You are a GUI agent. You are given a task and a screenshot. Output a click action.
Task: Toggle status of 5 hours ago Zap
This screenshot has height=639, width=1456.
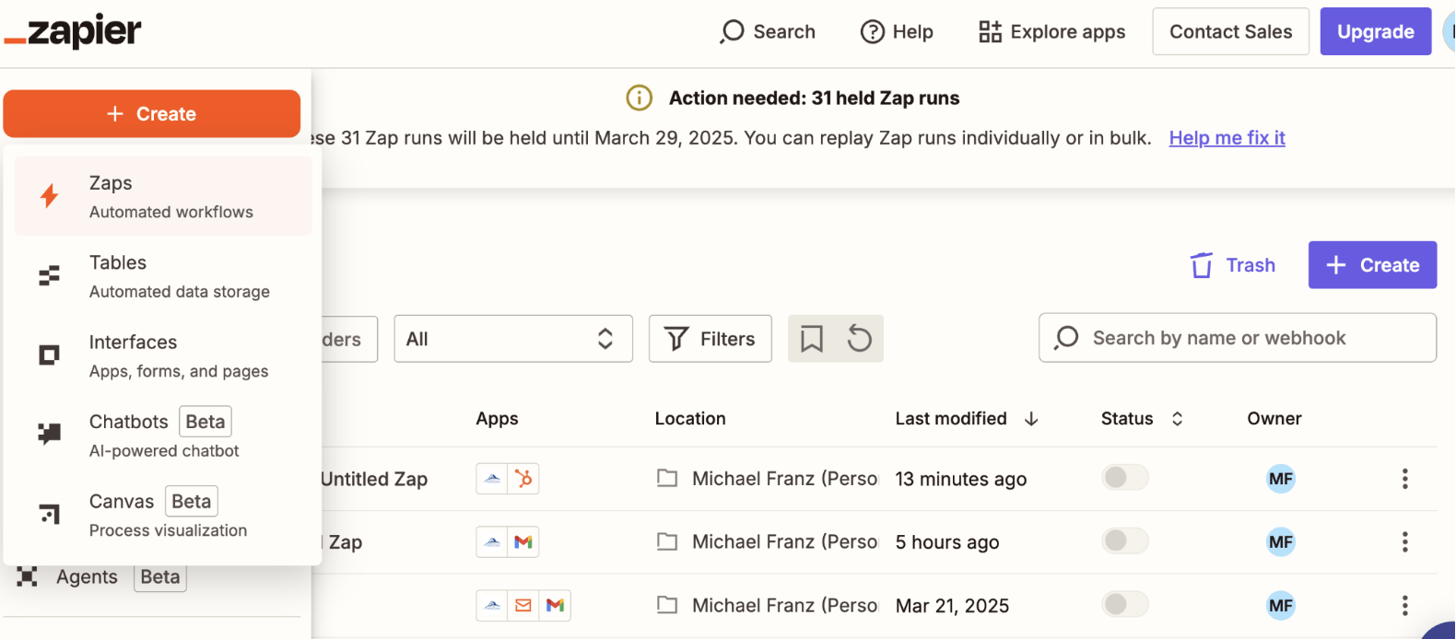pos(1124,540)
